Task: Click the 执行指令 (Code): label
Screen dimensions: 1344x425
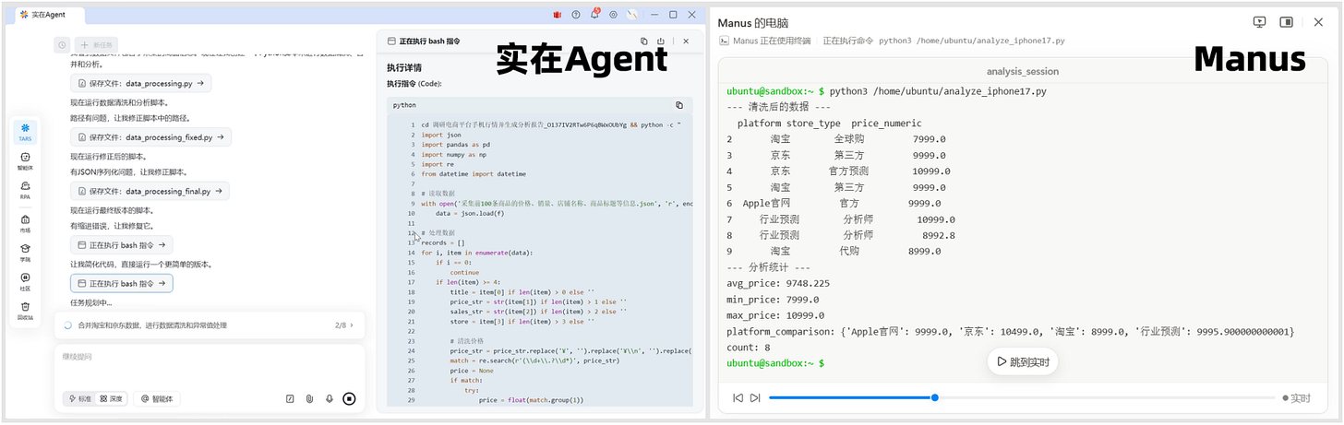Action: pos(414,84)
